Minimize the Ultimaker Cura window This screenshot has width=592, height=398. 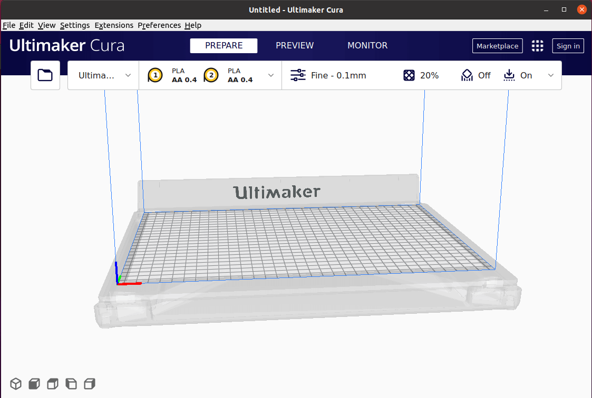coord(546,10)
